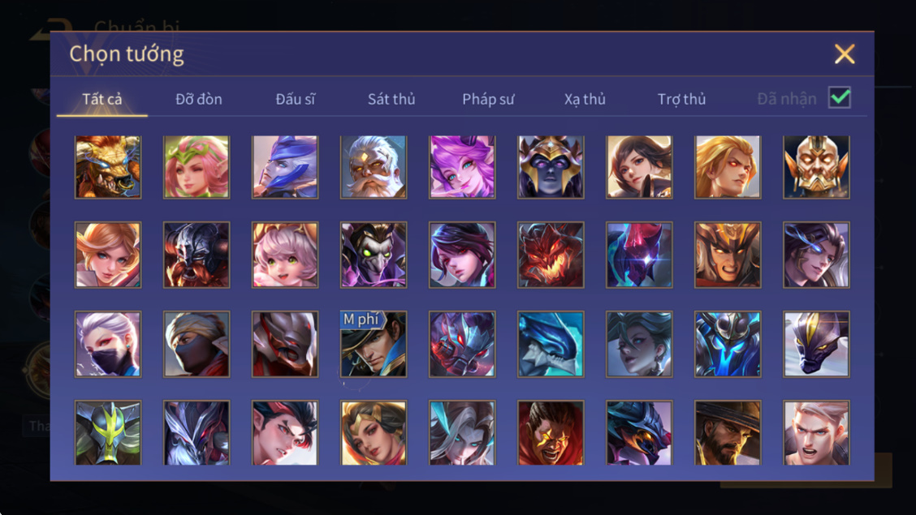Select the Đấu sĩ tab
The height and width of the screenshot is (515, 916).
[x=295, y=99]
